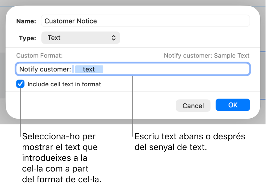Image resolution: width=266 pixels, height=186 pixels.
Task: Click the text placeholder token in the format field
Action: click(89, 69)
